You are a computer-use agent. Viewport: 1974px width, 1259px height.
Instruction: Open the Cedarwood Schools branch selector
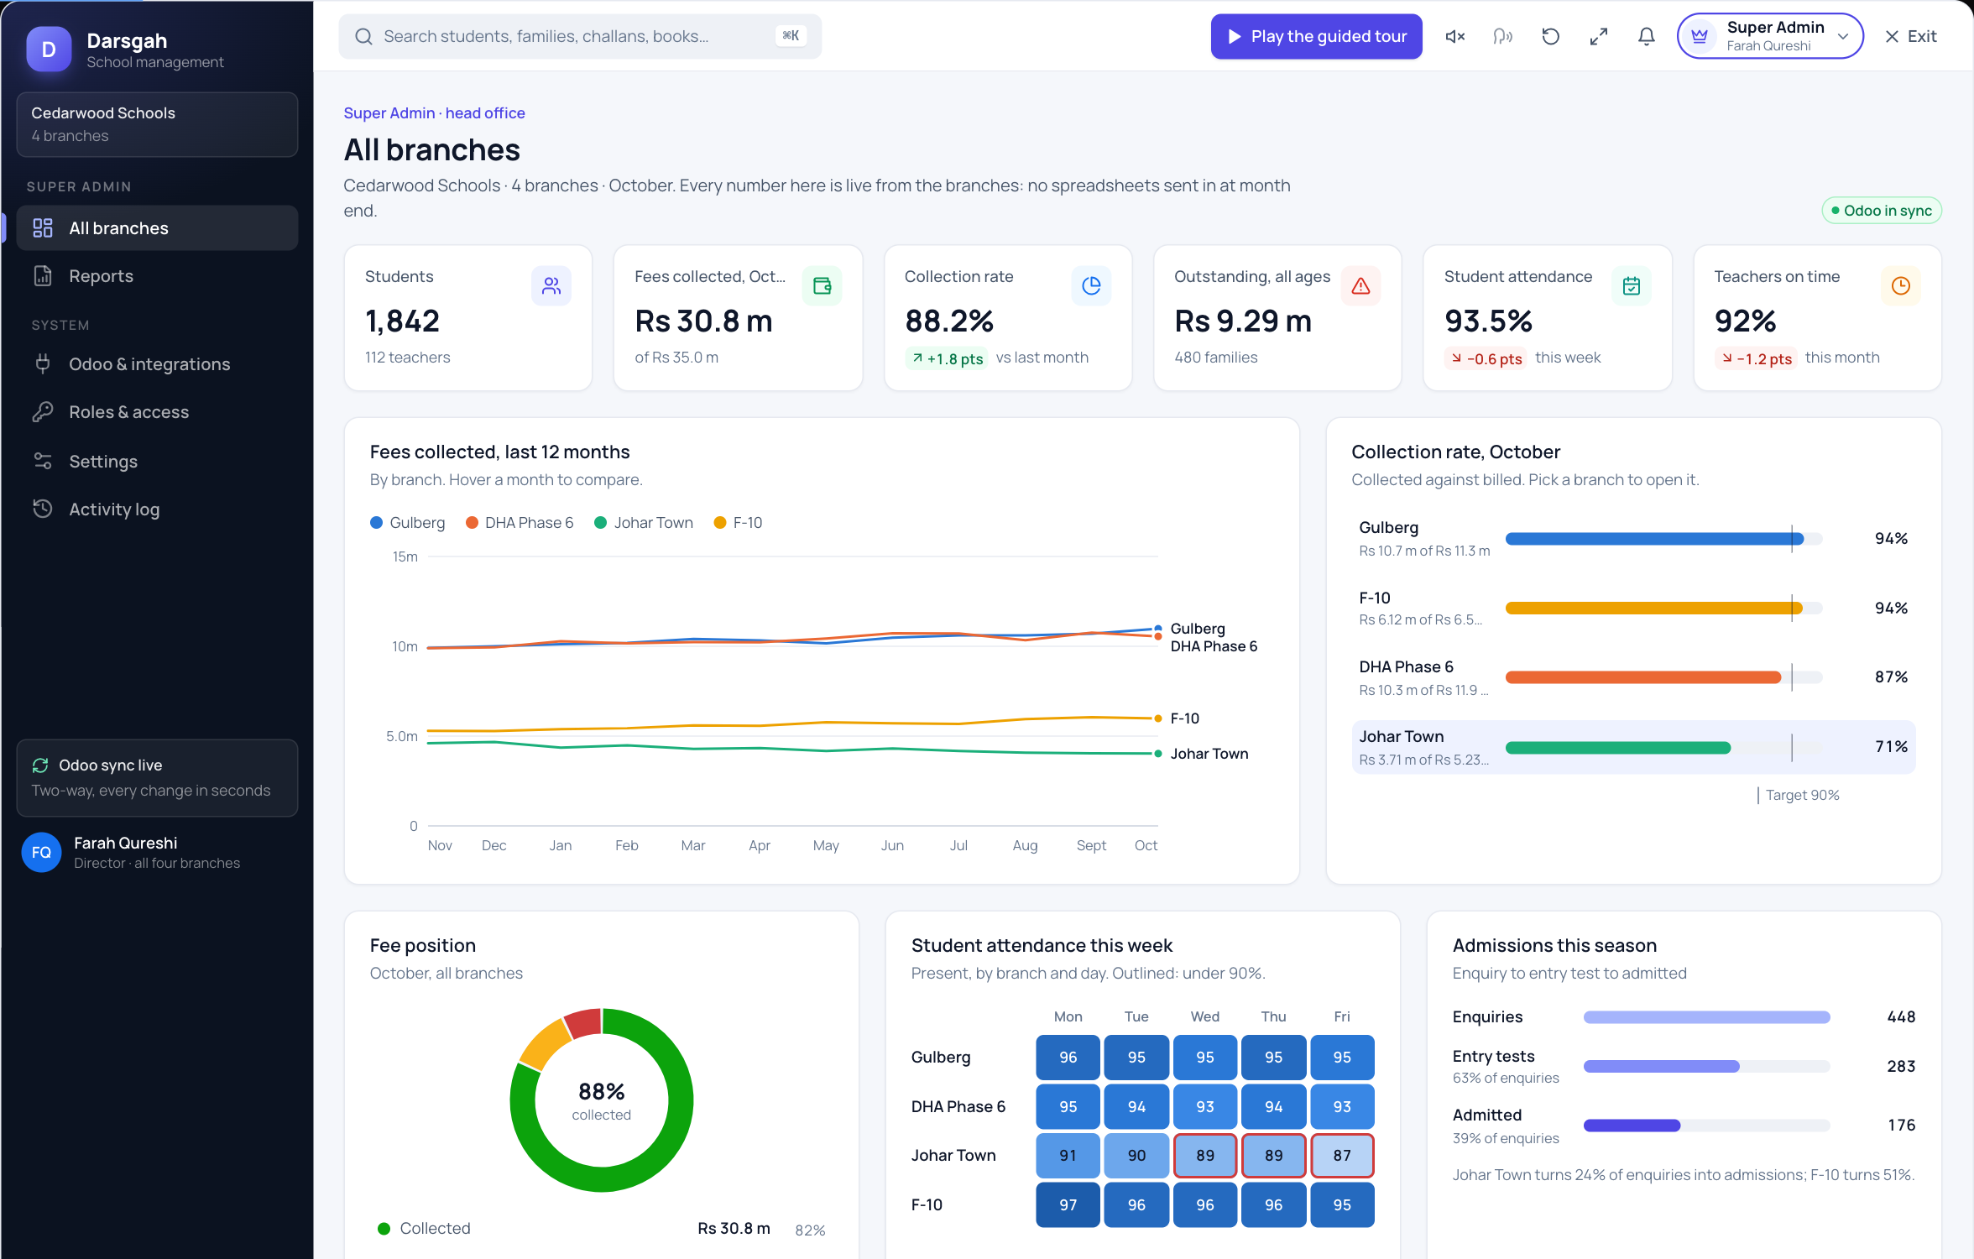click(x=157, y=124)
